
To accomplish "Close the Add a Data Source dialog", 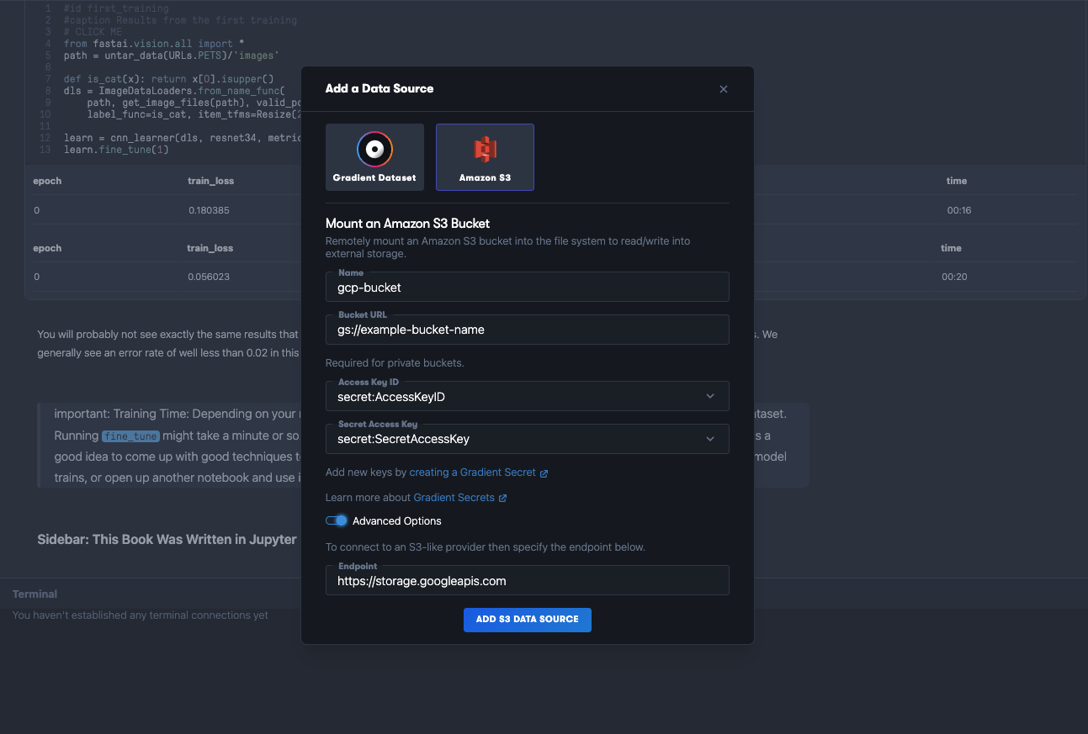I will pos(724,89).
